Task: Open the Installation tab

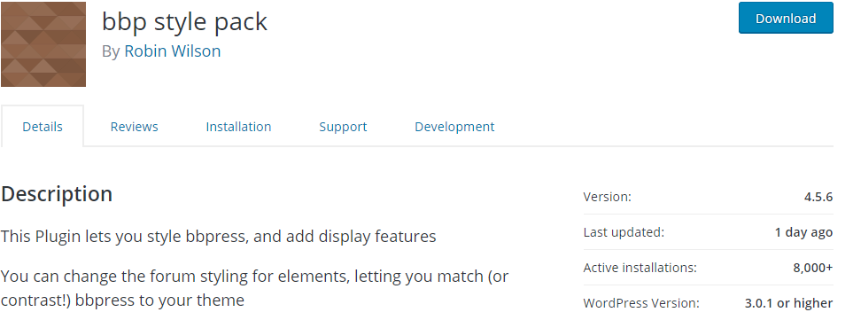Action: click(x=238, y=126)
